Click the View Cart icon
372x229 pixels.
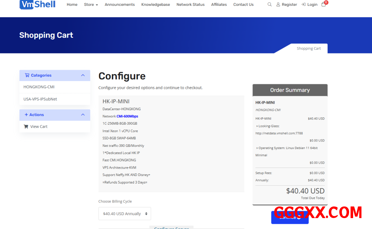click(x=26, y=126)
